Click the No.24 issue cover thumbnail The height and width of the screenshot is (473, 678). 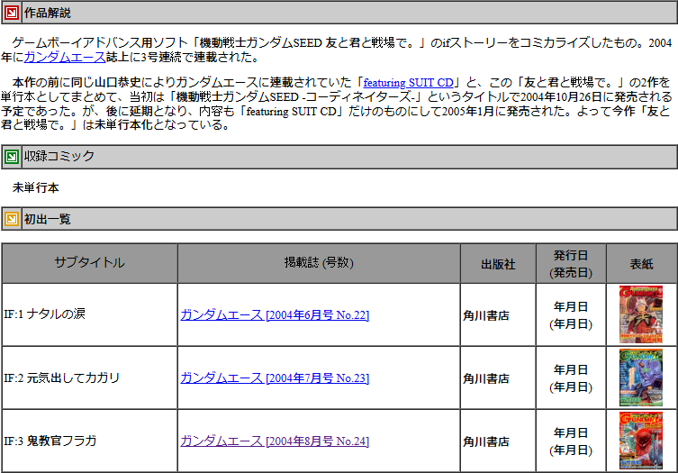[x=641, y=441]
